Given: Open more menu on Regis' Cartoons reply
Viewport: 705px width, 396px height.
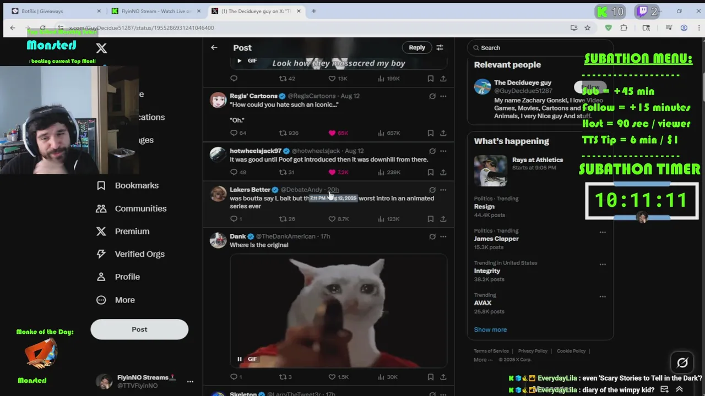Looking at the screenshot, I should (x=443, y=96).
